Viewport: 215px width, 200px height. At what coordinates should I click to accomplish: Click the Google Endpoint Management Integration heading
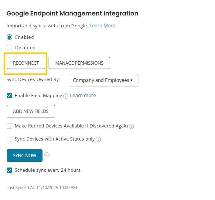pos(72,13)
